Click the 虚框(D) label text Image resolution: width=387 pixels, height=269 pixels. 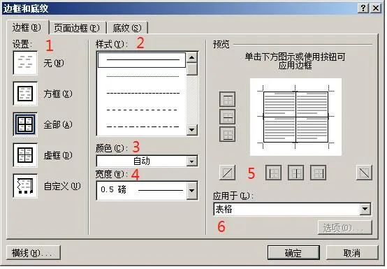58,156
